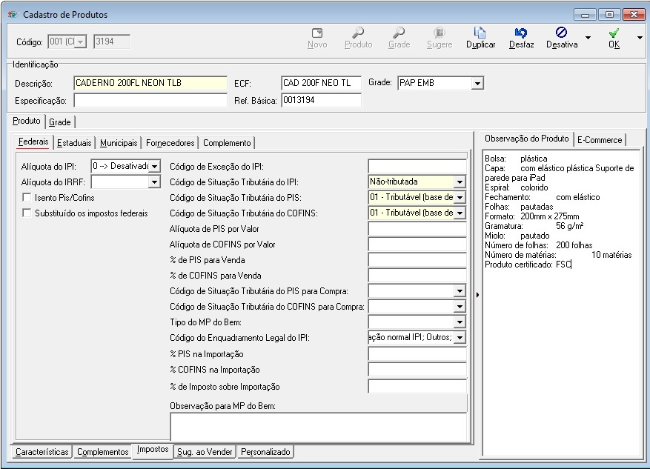The height and width of the screenshot is (469, 650).
Task: Open the Fornecedores tab
Action: (170, 143)
